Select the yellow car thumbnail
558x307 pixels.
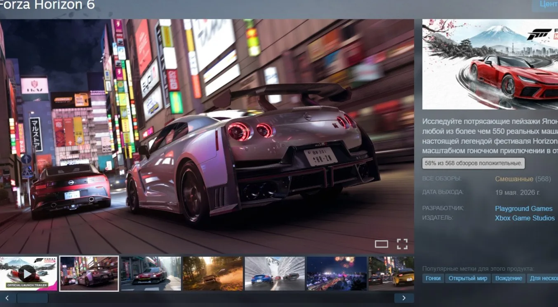coord(391,274)
